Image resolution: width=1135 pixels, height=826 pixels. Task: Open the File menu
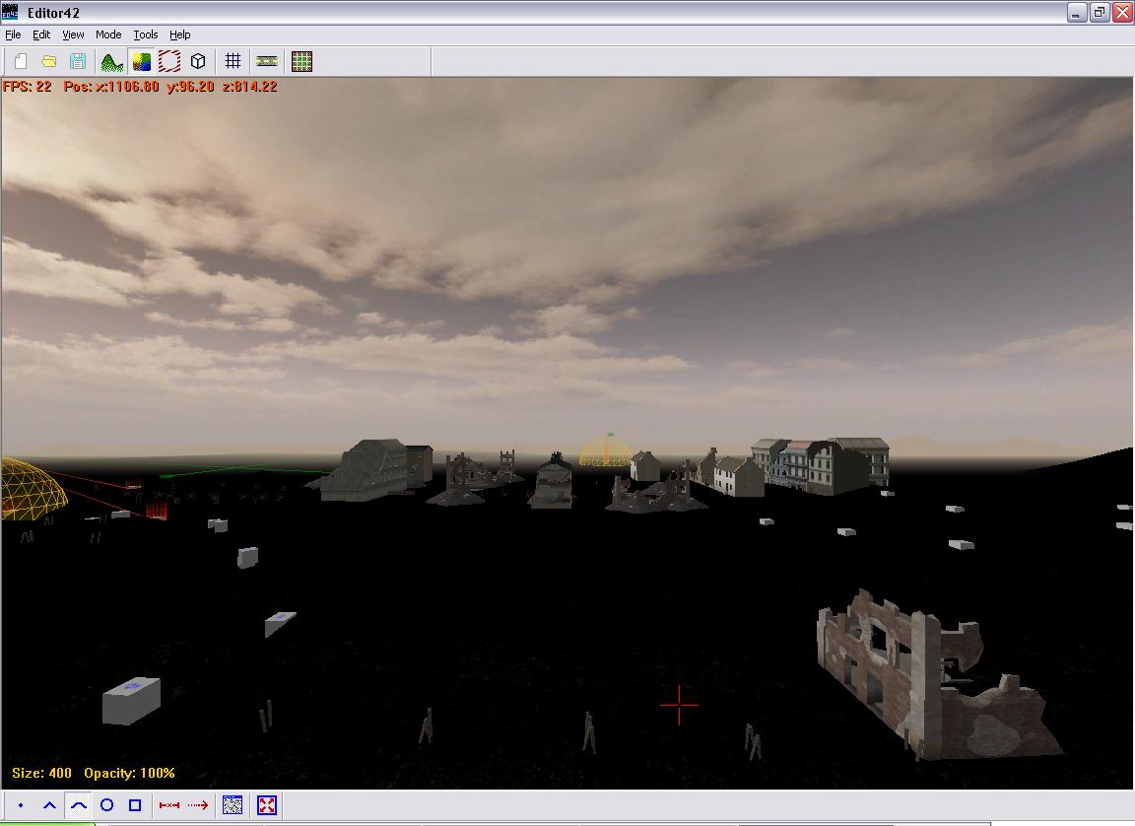click(13, 34)
